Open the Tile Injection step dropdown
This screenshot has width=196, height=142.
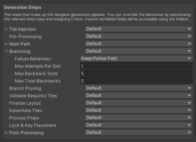coord(139,29)
